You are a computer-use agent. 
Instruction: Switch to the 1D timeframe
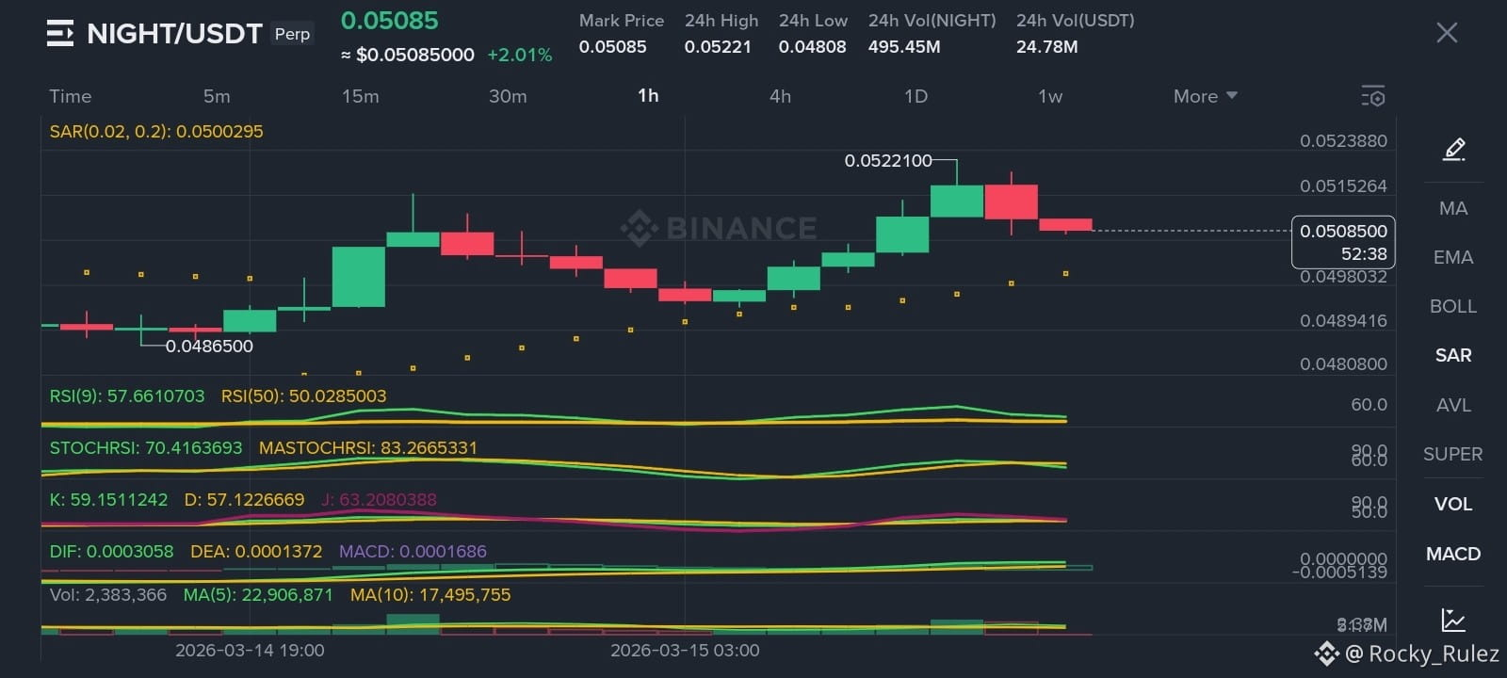coord(916,96)
